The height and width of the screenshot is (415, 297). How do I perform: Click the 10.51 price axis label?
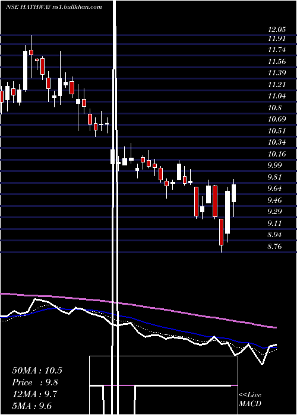(277, 130)
